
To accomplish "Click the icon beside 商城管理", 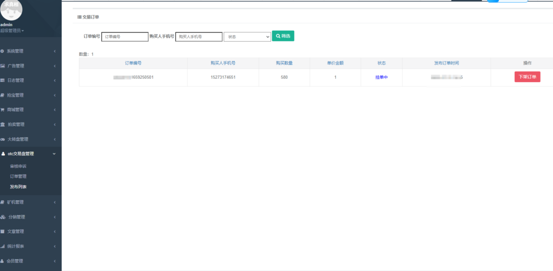I will [3, 110].
